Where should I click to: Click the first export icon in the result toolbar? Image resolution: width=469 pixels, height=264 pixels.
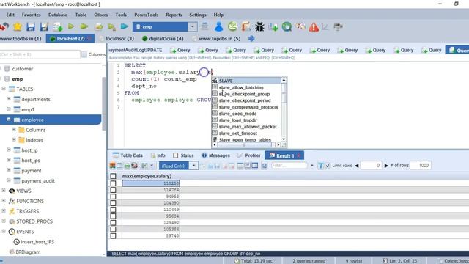[112, 166]
